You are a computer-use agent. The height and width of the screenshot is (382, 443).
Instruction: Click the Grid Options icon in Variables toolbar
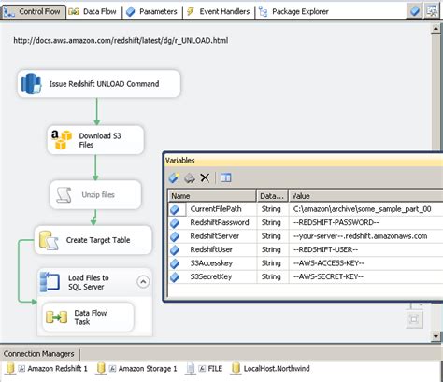point(226,178)
